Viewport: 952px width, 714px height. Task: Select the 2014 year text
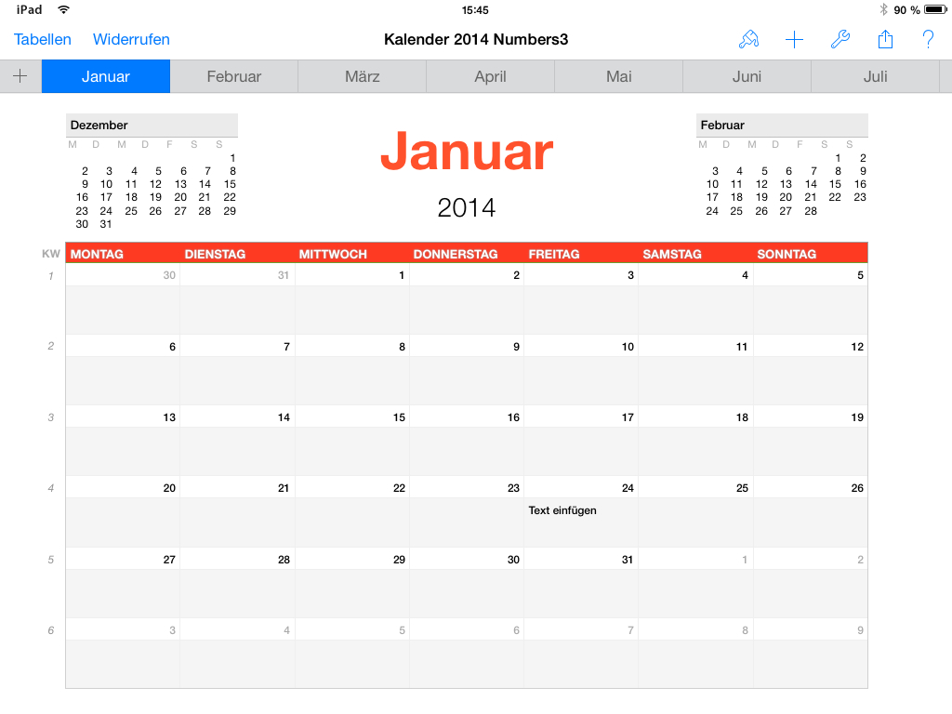tap(467, 207)
